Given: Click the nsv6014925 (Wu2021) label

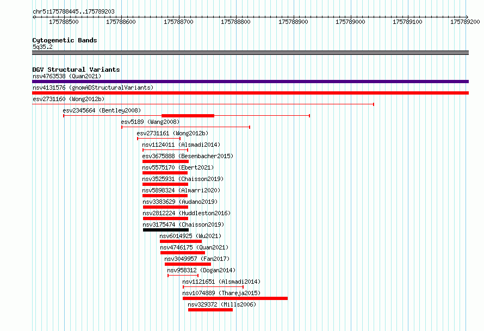Looking at the screenshot, I should click(x=190, y=236).
